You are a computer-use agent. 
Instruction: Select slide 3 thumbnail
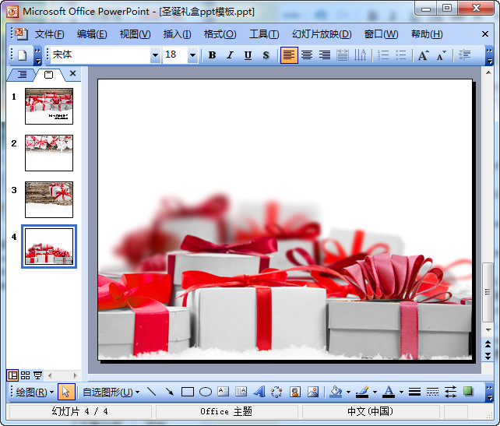pyautogui.click(x=49, y=199)
